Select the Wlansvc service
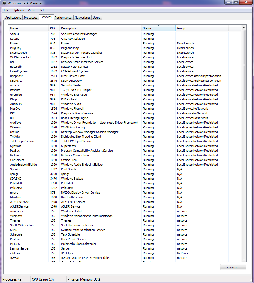 (x=125, y=128)
